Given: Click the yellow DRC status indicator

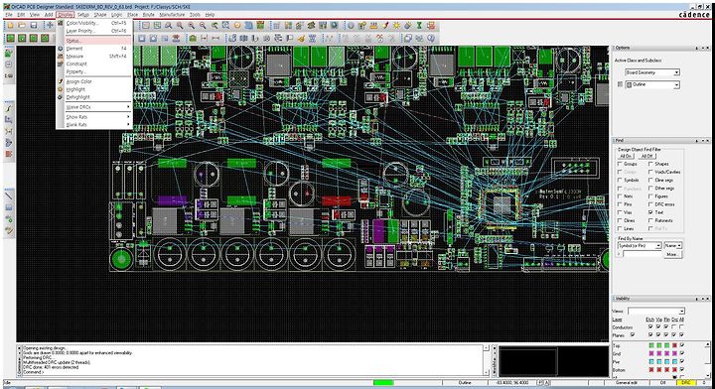Looking at the screenshot, I should (x=686, y=383).
